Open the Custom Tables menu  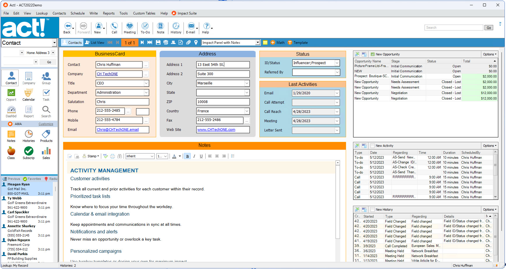[x=144, y=13]
